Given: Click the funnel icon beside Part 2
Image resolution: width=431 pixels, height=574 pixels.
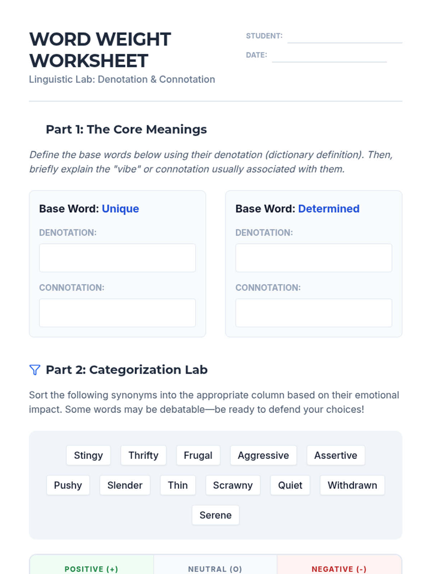Looking at the screenshot, I should 35,370.
